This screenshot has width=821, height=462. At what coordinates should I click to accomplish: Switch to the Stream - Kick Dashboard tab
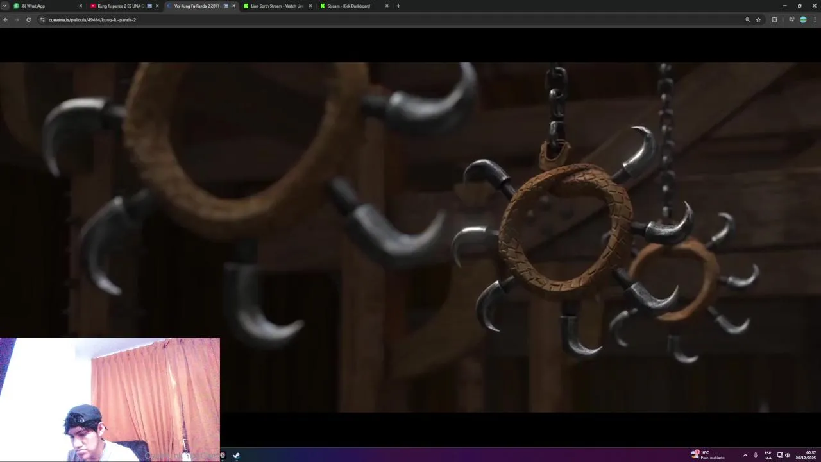(x=353, y=6)
